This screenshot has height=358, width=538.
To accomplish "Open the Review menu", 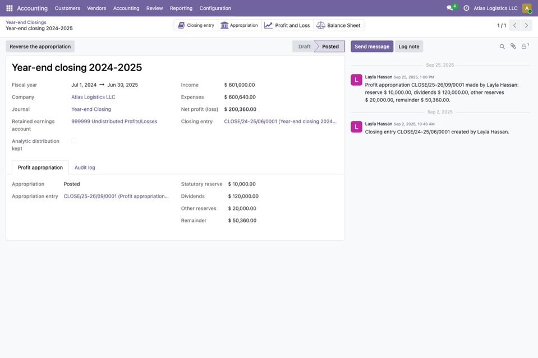I will [x=154, y=8].
